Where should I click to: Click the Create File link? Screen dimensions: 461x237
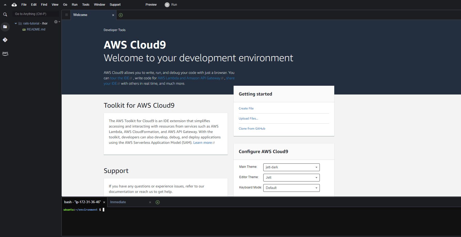[x=246, y=108]
